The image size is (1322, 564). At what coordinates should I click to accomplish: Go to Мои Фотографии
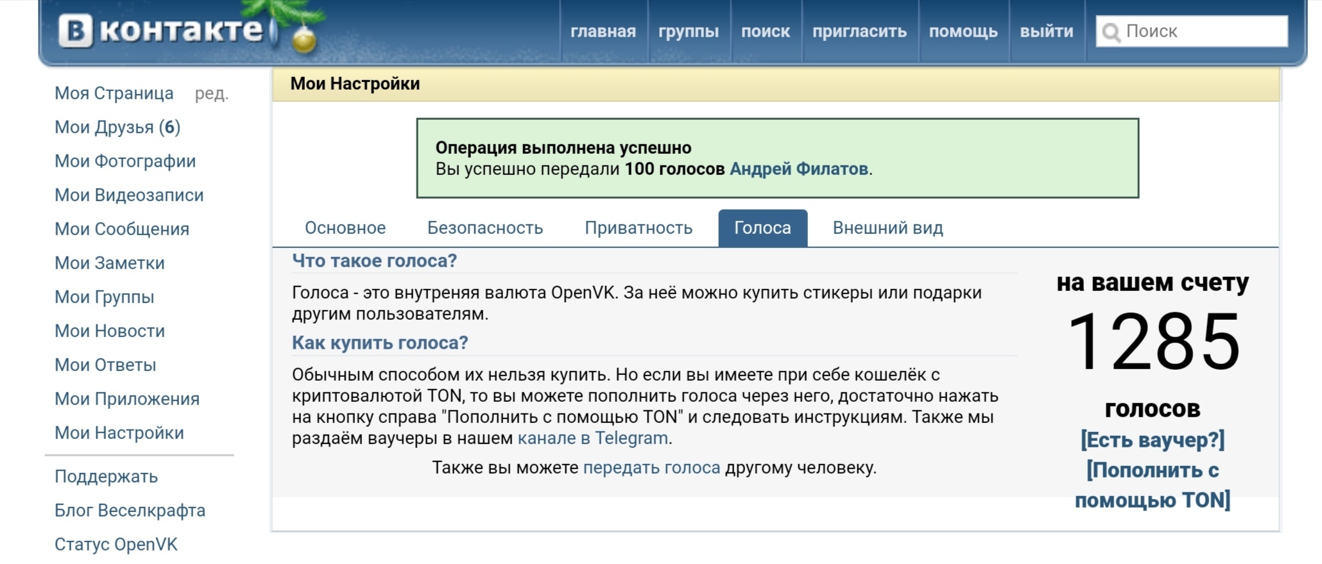click(125, 162)
